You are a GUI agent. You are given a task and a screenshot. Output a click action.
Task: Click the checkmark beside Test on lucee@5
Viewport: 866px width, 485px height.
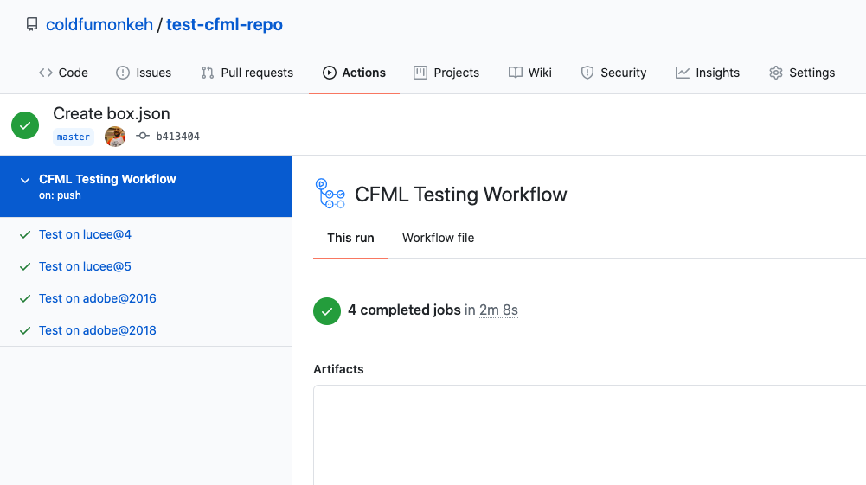tap(25, 266)
